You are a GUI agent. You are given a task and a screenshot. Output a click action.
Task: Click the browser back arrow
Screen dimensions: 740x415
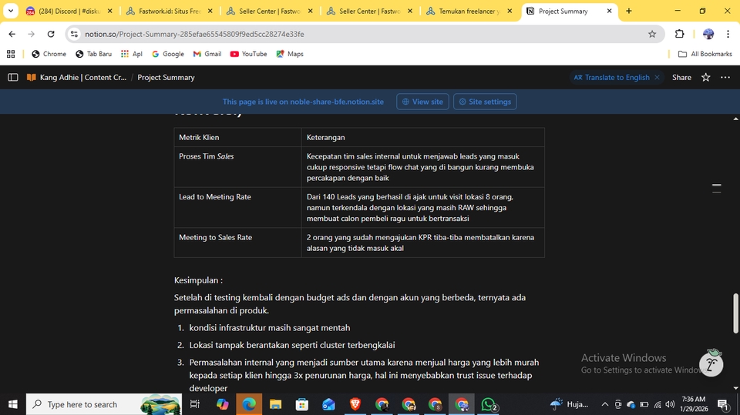coord(12,34)
